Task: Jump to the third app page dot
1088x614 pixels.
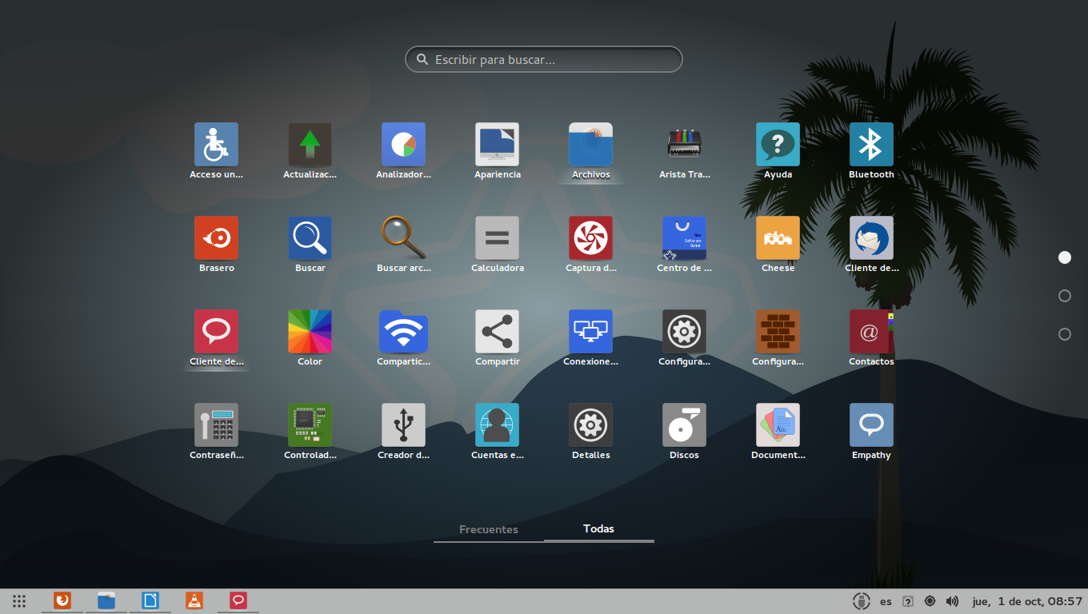Action: pos(1064,334)
